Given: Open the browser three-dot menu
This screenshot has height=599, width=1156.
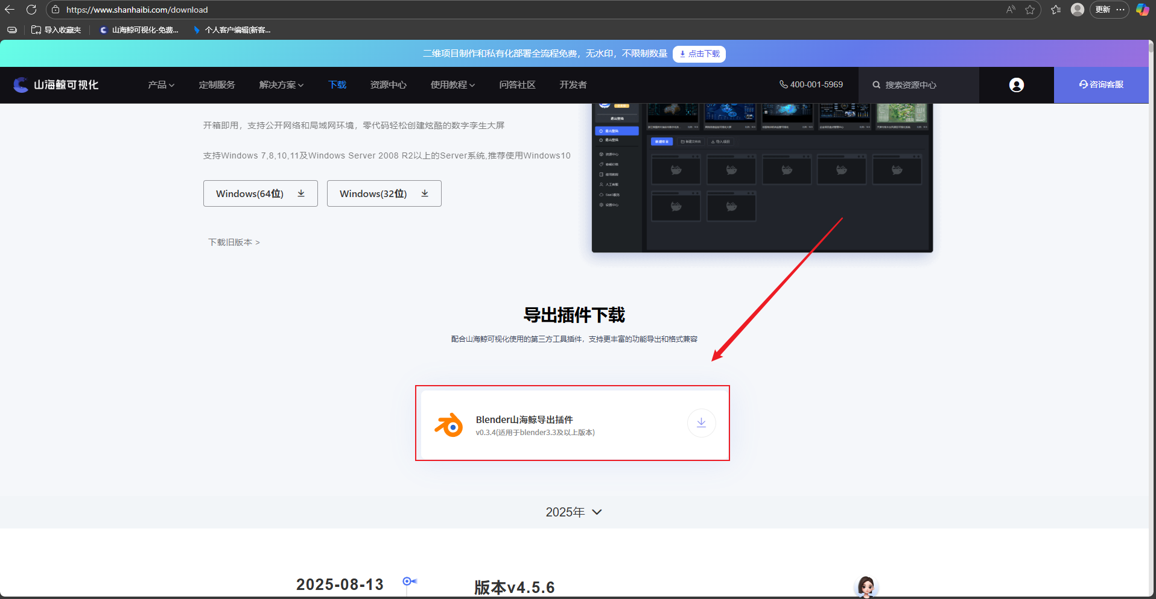Looking at the screenshot, I should 1120,10.
